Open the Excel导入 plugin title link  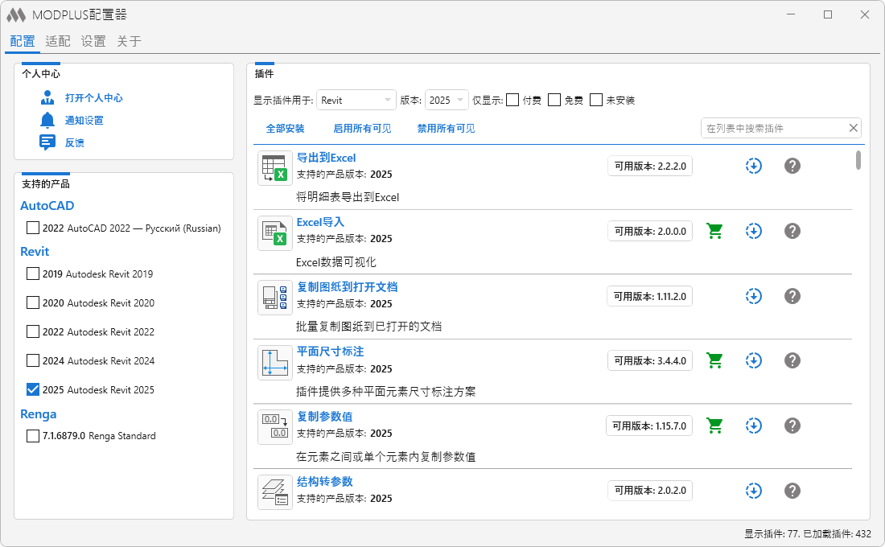tap(320, 222)
